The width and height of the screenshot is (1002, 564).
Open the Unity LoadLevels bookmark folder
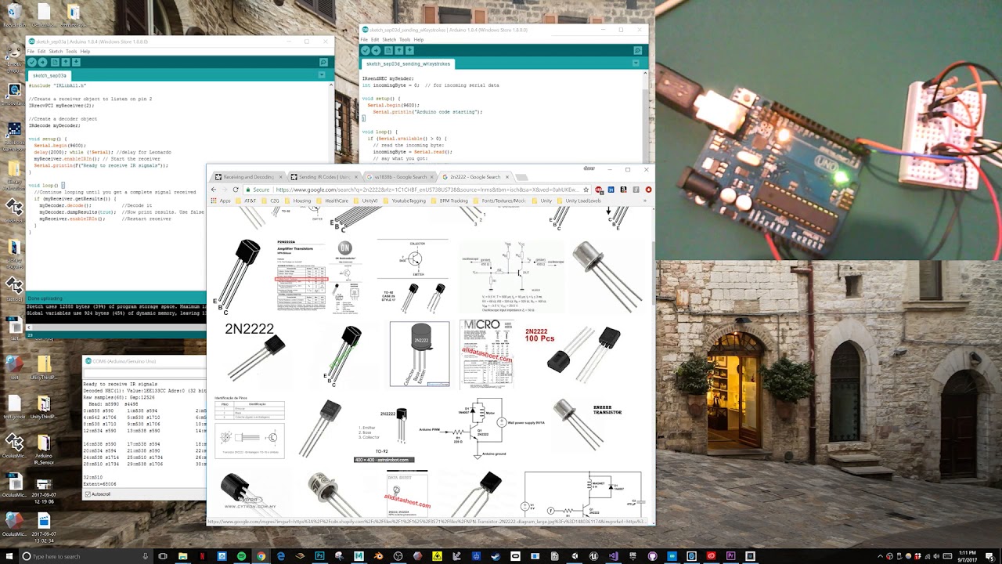tap(579, 201)
